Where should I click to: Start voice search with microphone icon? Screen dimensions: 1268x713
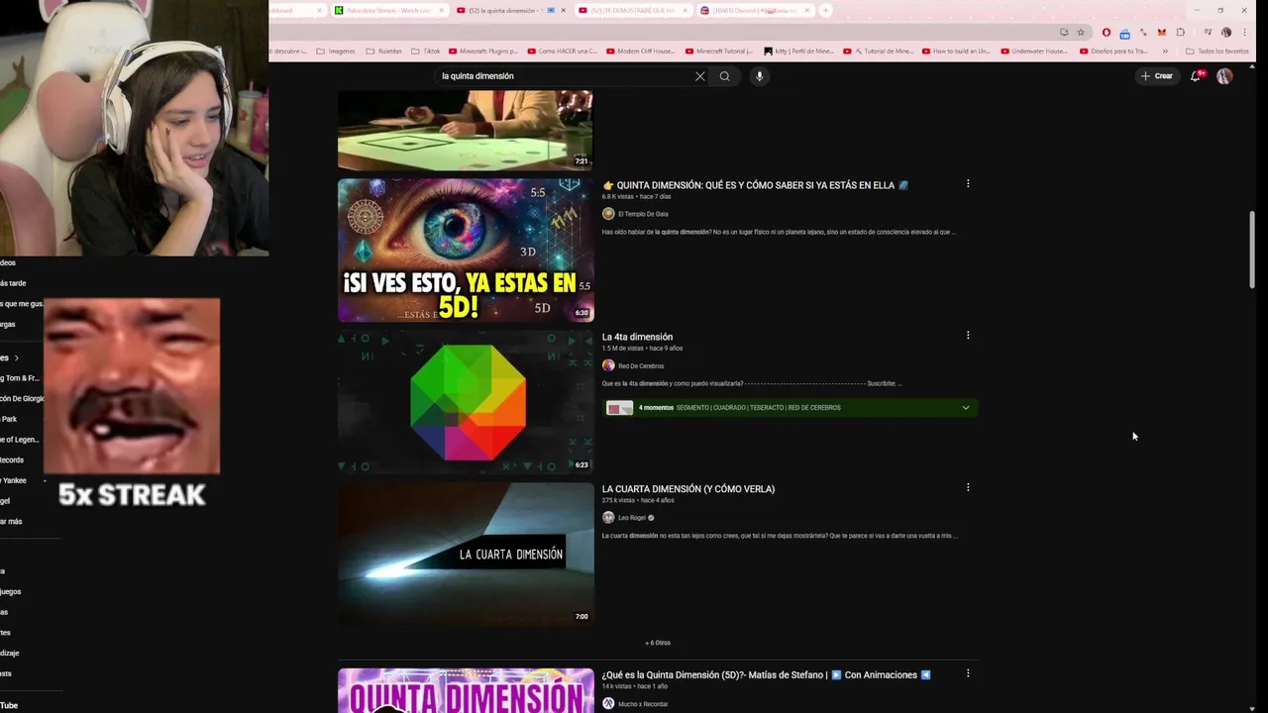click(759, 76)
